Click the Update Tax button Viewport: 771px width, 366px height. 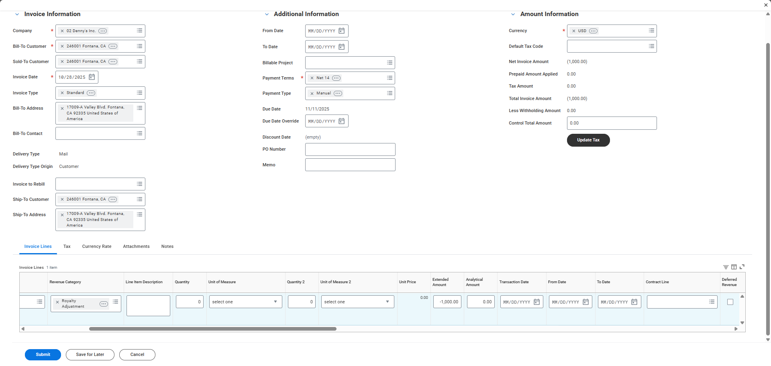click(588, 140)
